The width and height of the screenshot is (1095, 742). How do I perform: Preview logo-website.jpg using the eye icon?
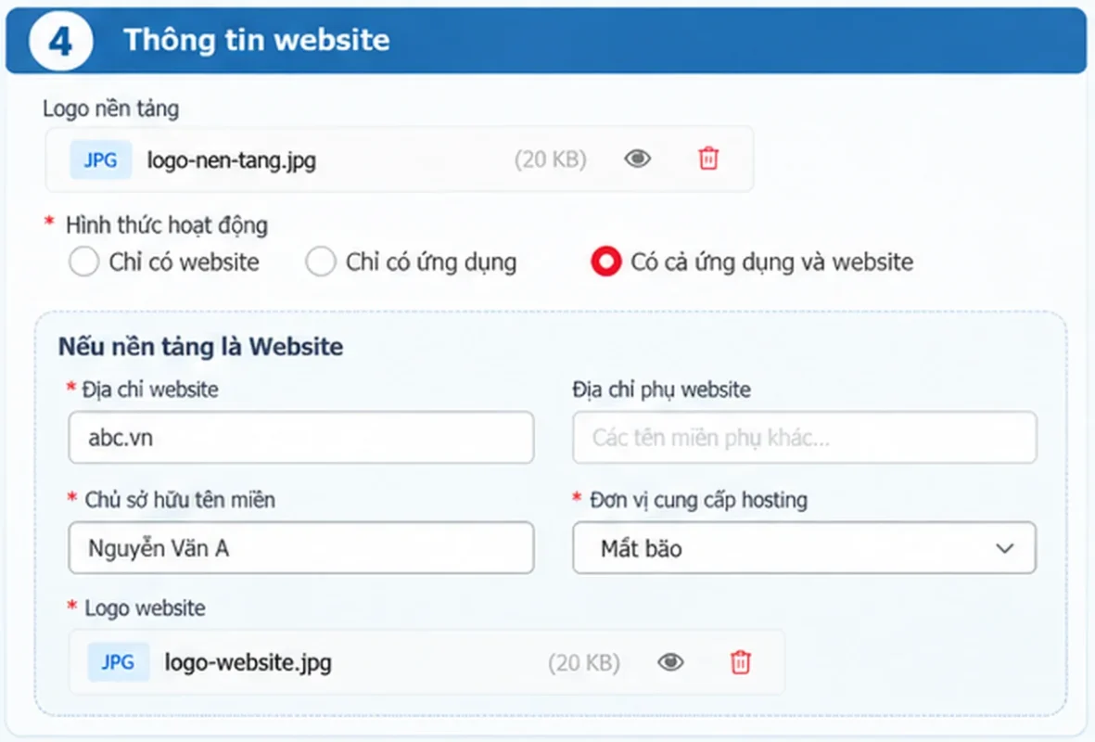click(x=670, y=661)
